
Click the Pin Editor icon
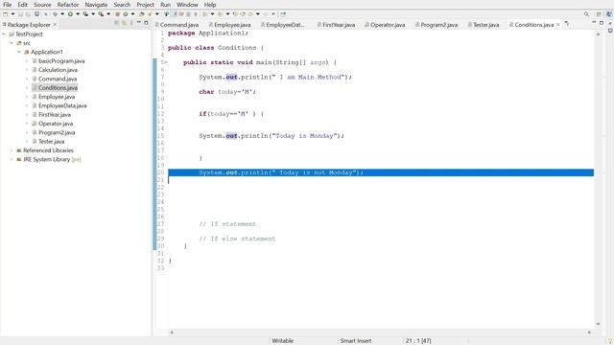(283, 14)
